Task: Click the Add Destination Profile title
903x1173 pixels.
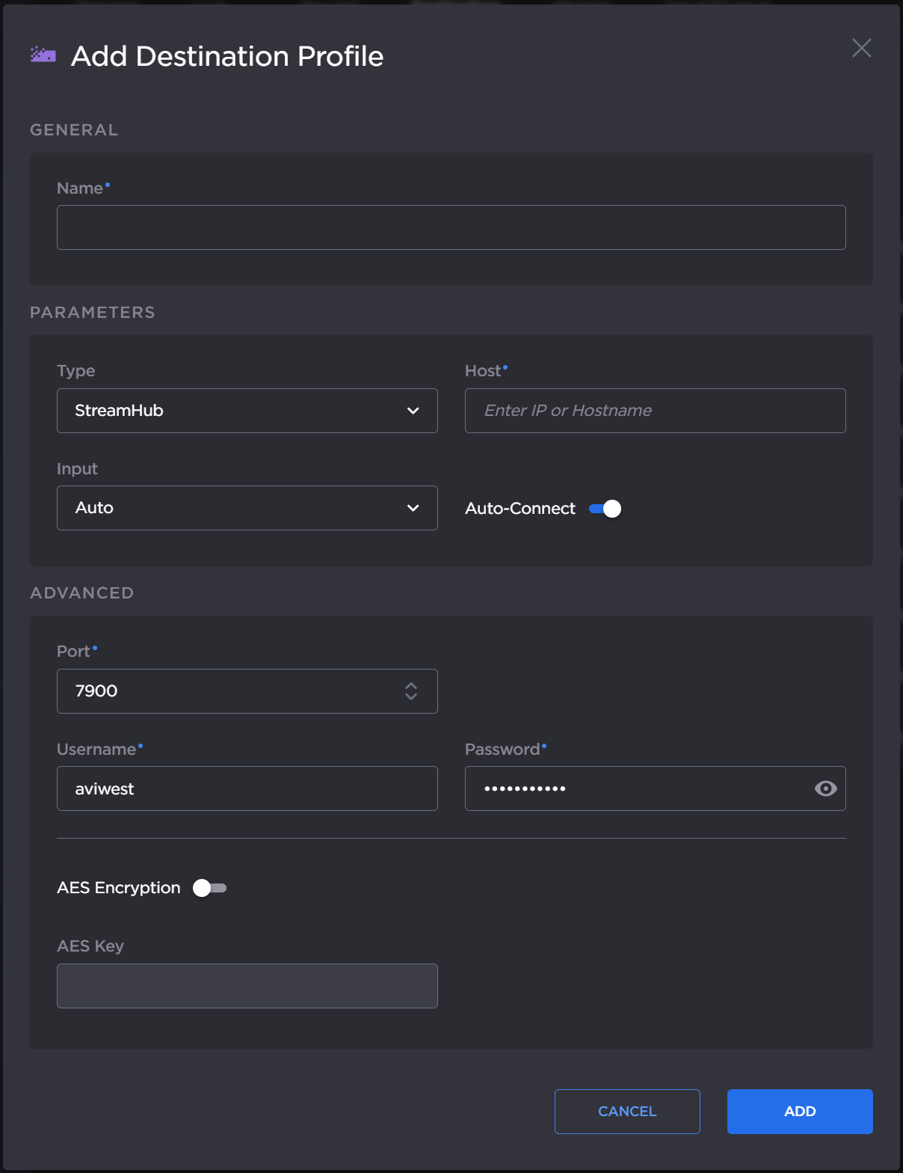Action: [227, 56]
